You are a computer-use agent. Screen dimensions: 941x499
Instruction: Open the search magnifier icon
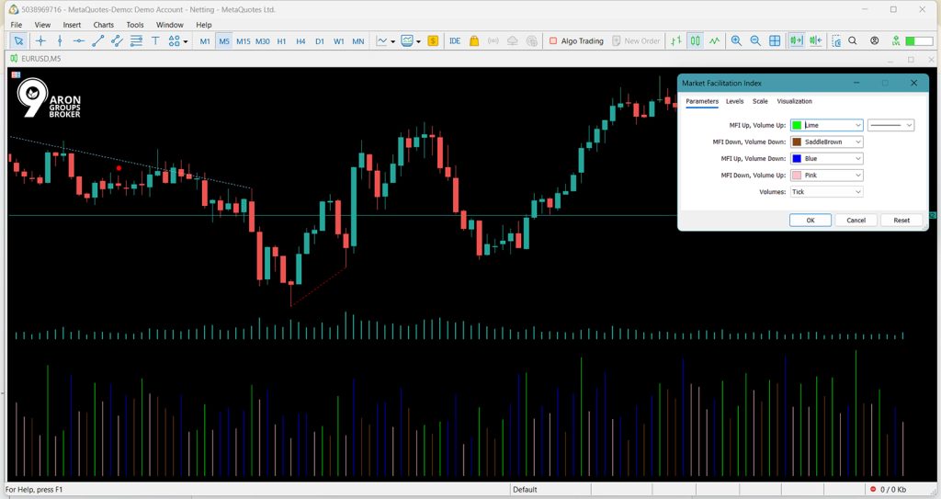tap(853, 40)
